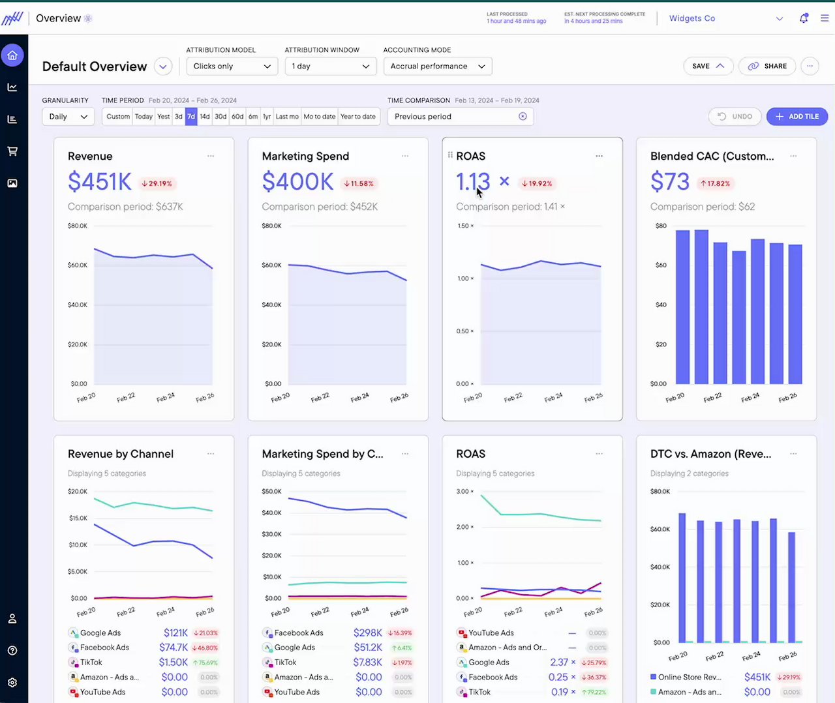This screenshot has width=835, height=703.
Task: Select the Today time period
Action: 144,117
